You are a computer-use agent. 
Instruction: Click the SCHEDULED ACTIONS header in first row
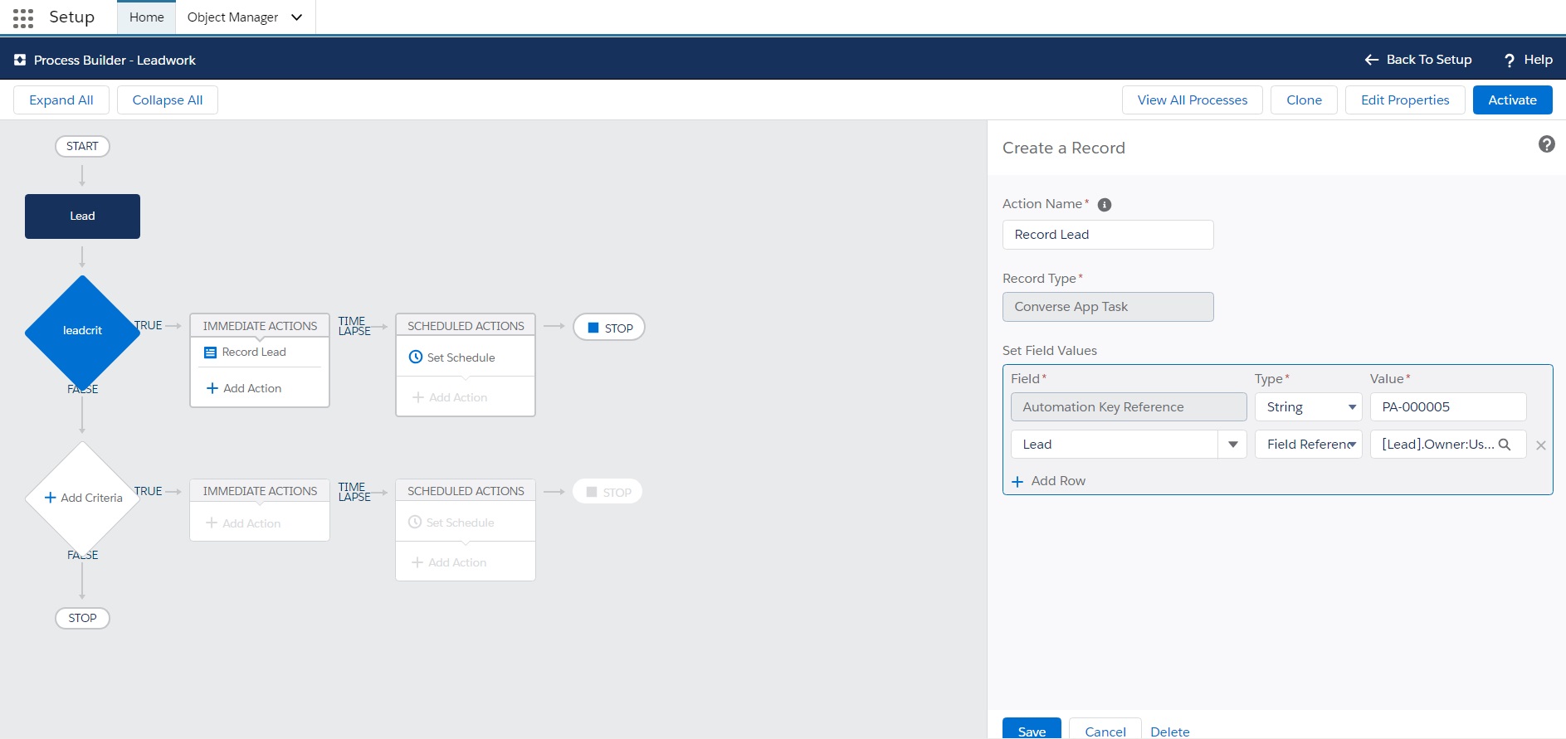(466, 326)
